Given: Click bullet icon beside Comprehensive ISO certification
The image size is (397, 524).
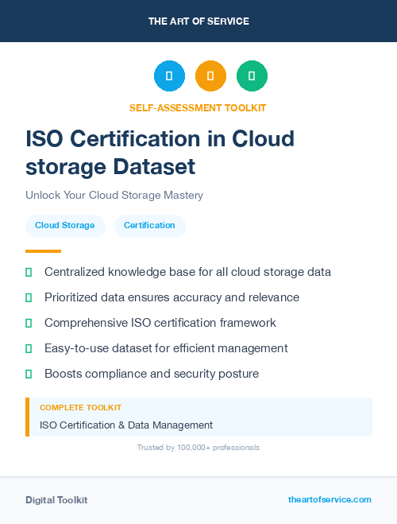Looking at the screenshot, I should tap(29, 323).
